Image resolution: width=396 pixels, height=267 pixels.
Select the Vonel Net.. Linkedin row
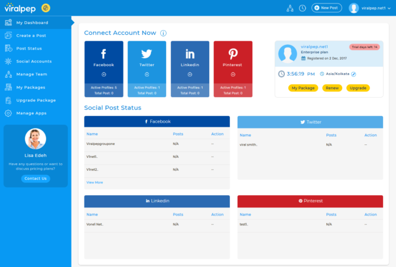point(157,225)
